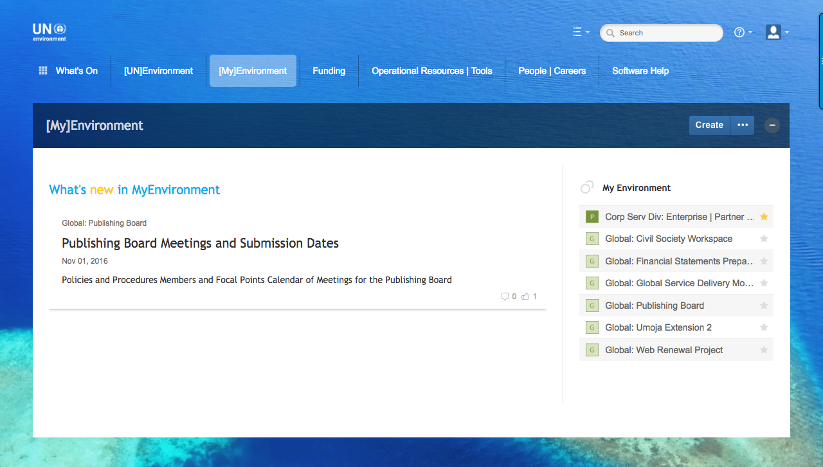Go to People | Careers tab
823x467 pixels.
pyautogui.click(x=552, y=71)
